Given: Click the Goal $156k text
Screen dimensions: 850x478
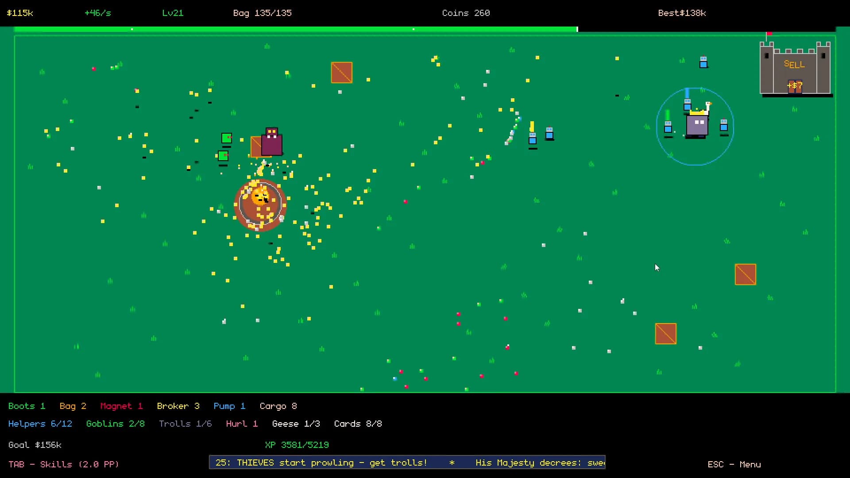Looking at the screenshot, I should point(35,445).
